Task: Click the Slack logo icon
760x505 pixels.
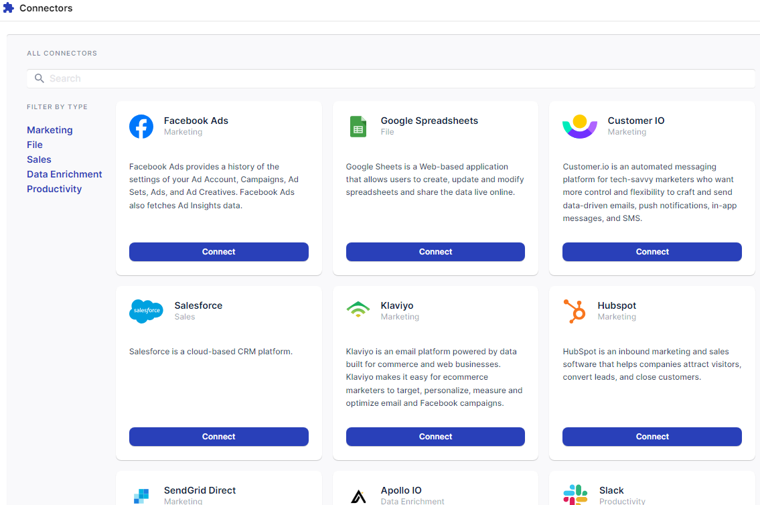Action: (575, 495)
